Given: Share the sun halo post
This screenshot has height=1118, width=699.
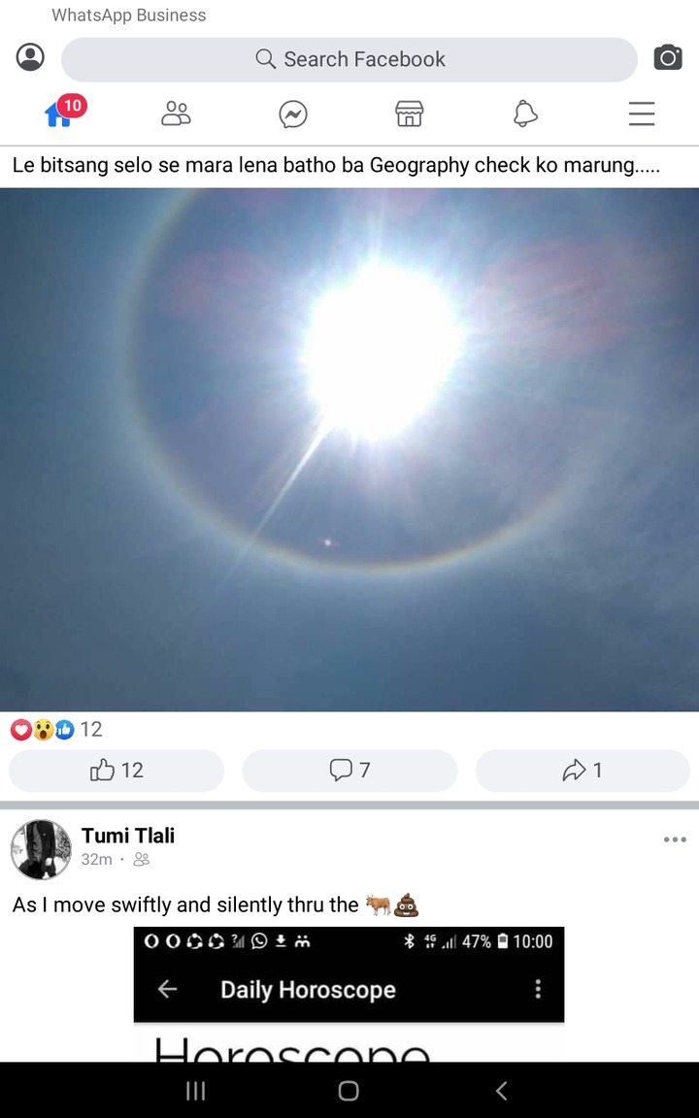Looking at the screenshot, I should (x=582, y=770).
